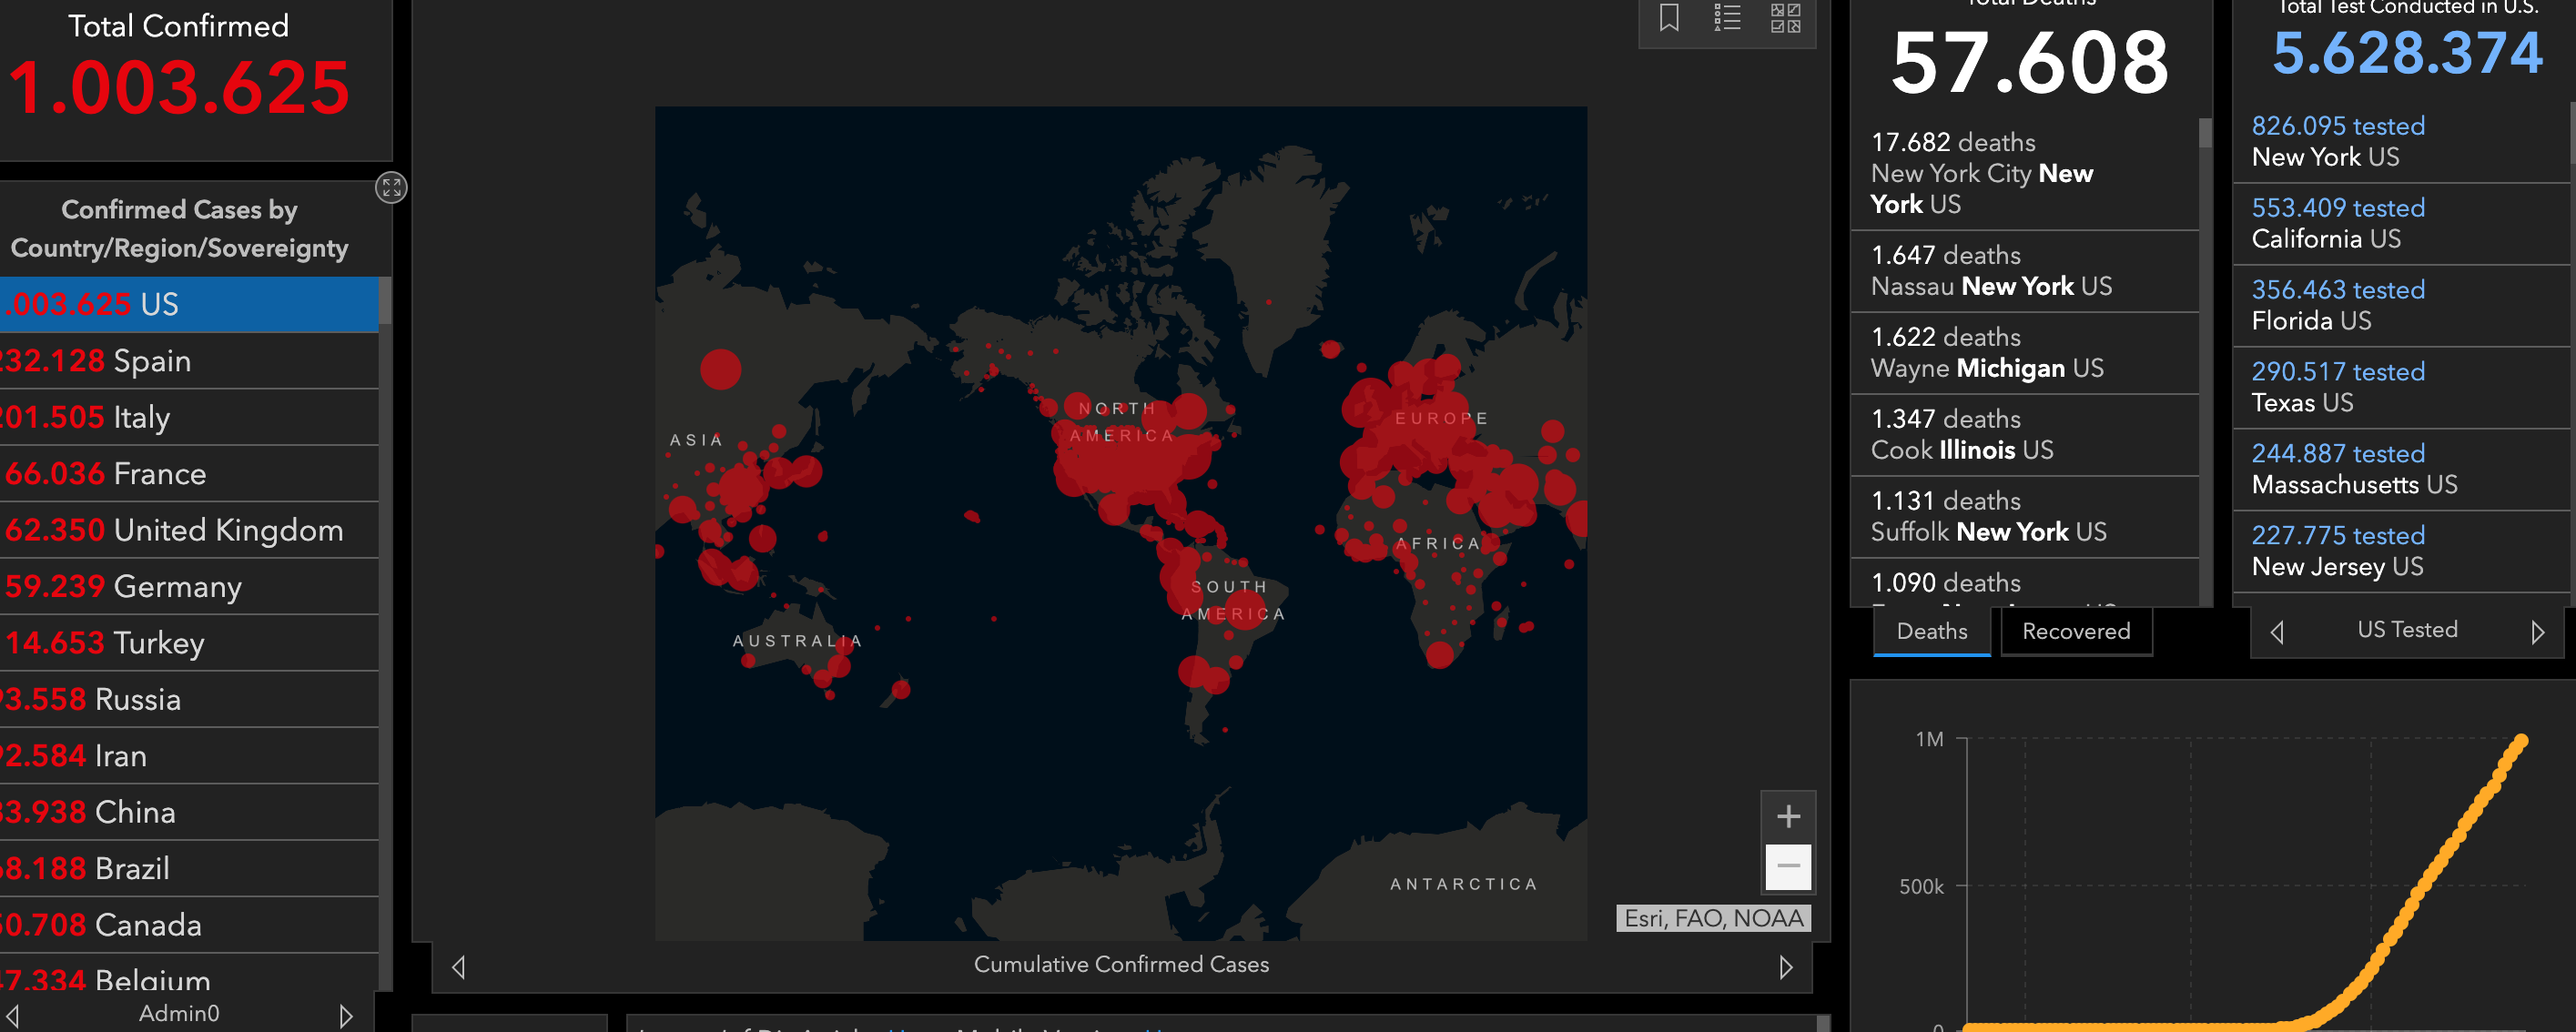This screenshot has height=1032, width=2576.
Task: Expand the confirmed cases panel to fullscreen
Action: click(391, 188)
